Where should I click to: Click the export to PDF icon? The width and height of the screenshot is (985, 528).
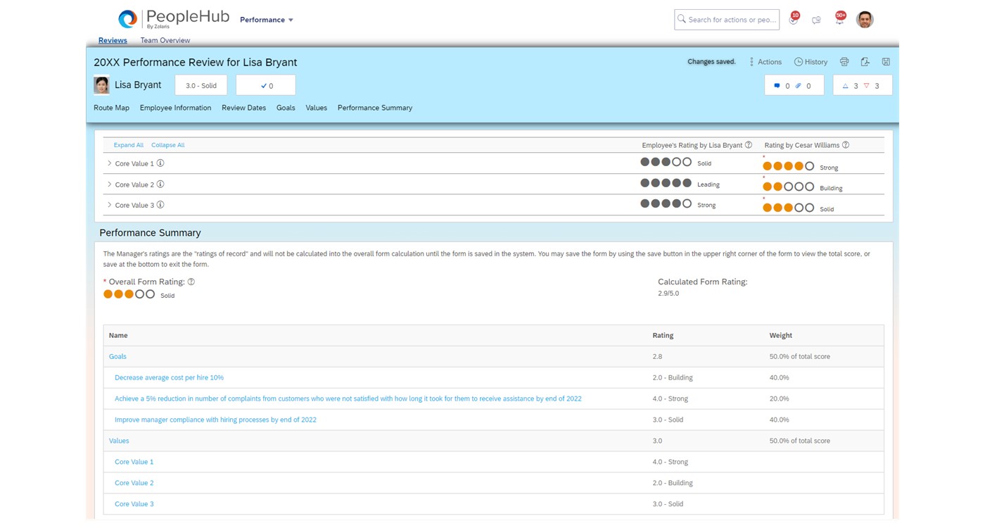[865, 62]
